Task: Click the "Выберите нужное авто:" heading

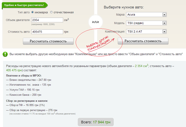Action: pos(124,7)
